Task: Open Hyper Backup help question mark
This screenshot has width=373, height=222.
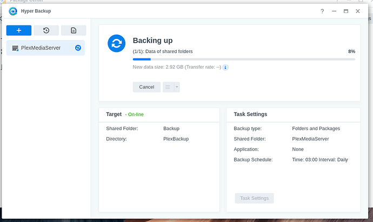Action: point(322,11)
